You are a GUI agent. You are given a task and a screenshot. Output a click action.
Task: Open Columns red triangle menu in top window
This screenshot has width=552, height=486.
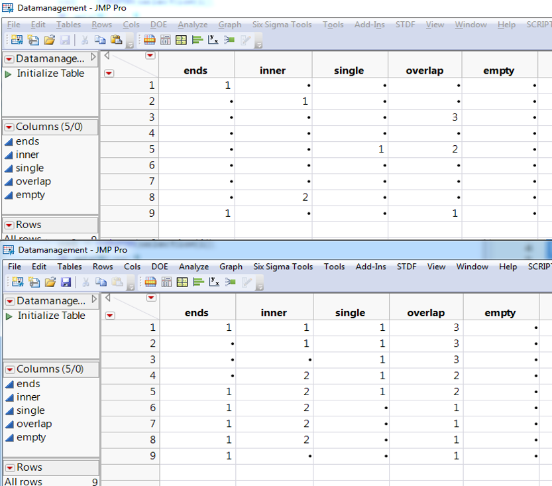point(9,127)
